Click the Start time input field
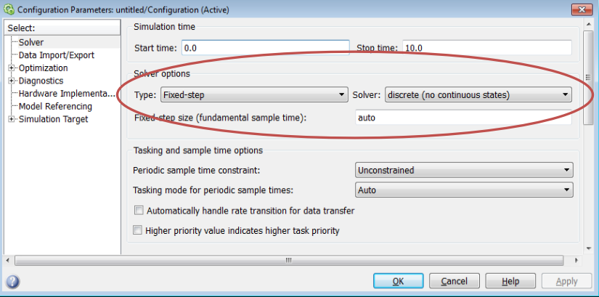This screenshot has width=599, height=297. point(265,49)
